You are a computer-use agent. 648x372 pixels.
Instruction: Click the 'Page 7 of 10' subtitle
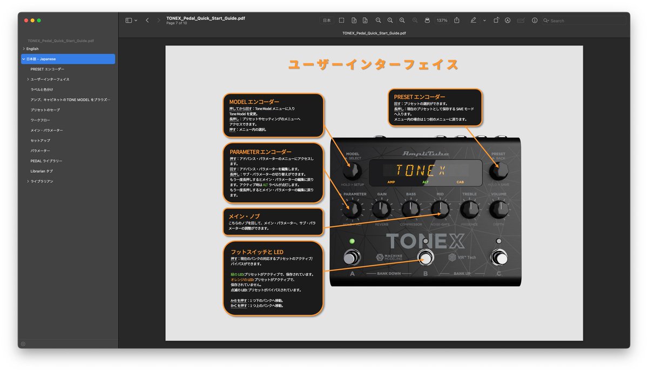[x=177, y=23]
